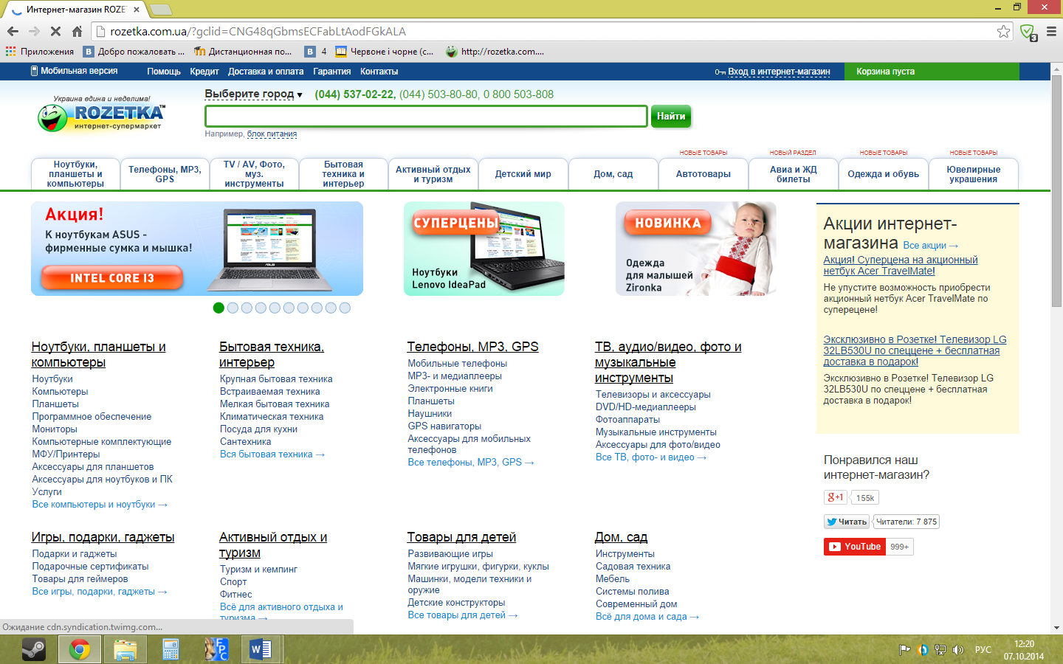Click the browser back arrow
Screen dimensions: 1063x664
point(13,31)
